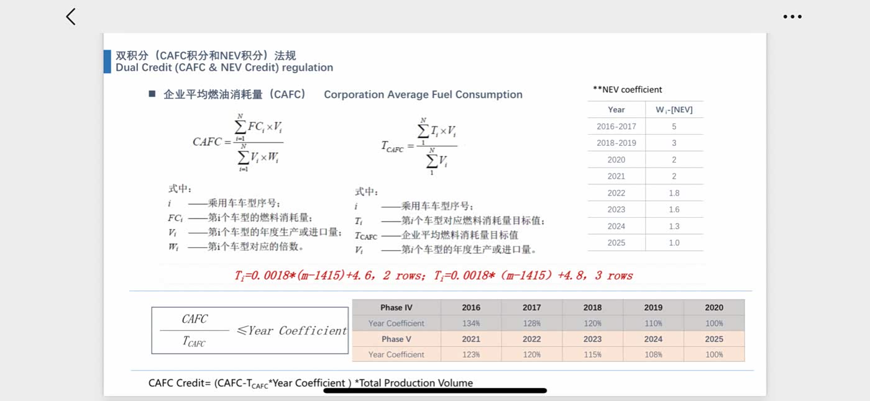Tap the home indicator bar at the bottom
Screen dimensions: 870x401
click(x=435, y=390)
